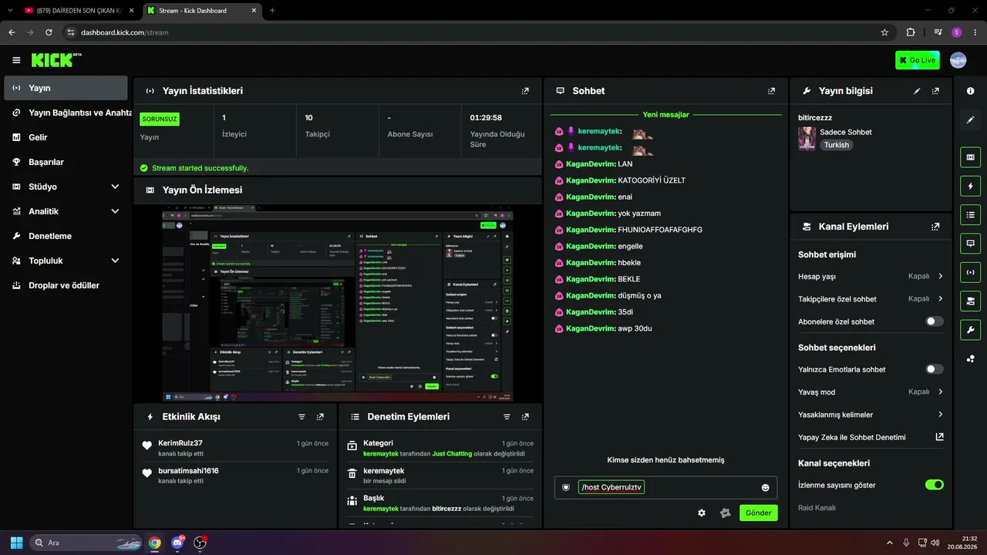Open Droplar ve ödüller page
The width and height of the screenshot is (987, 555).
pyautogui.click(x=66, y=285)
